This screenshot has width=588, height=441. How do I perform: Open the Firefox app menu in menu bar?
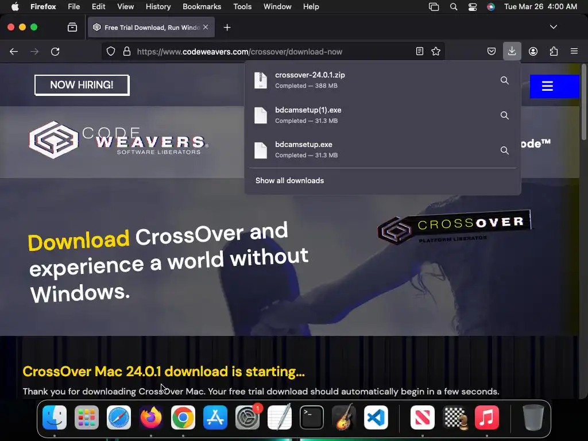(43, 7)
